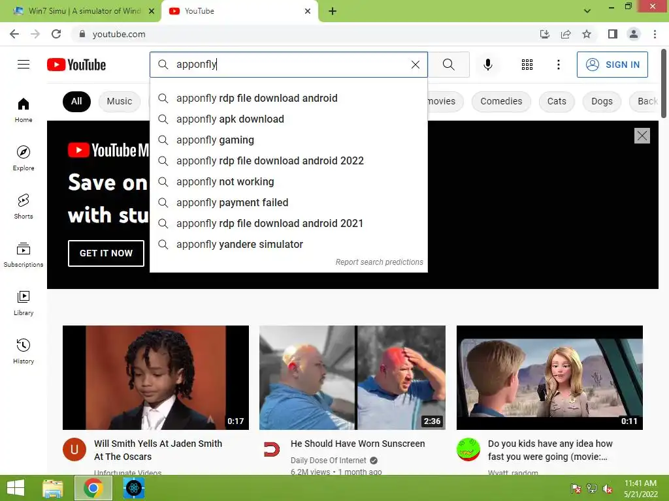This screenshot has width=669, height=501.
Task: Select suggestion 'apponfly payment failed'
Action: [288, 202]
